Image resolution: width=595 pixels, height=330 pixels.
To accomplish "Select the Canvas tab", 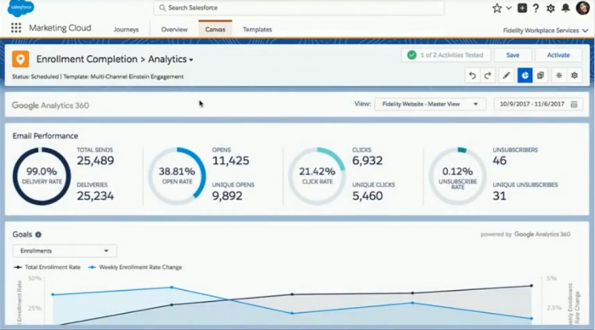I will (x=215, y=29).
